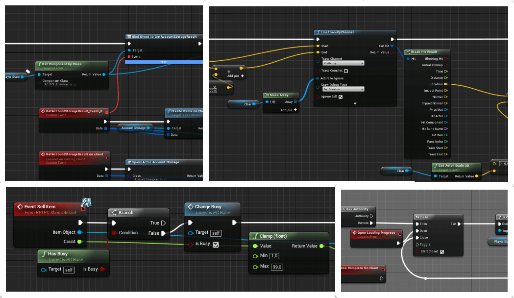The height and width of the screenshot is (298, 514).
Task: Click Add pin on the addition node
Action: (x=235, y=76)
